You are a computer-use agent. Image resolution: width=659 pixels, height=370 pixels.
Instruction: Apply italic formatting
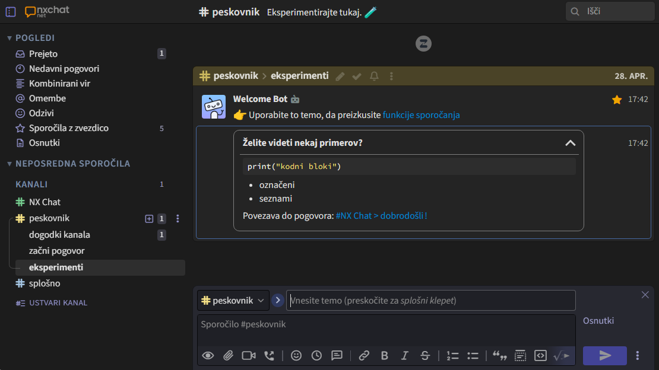405,356
